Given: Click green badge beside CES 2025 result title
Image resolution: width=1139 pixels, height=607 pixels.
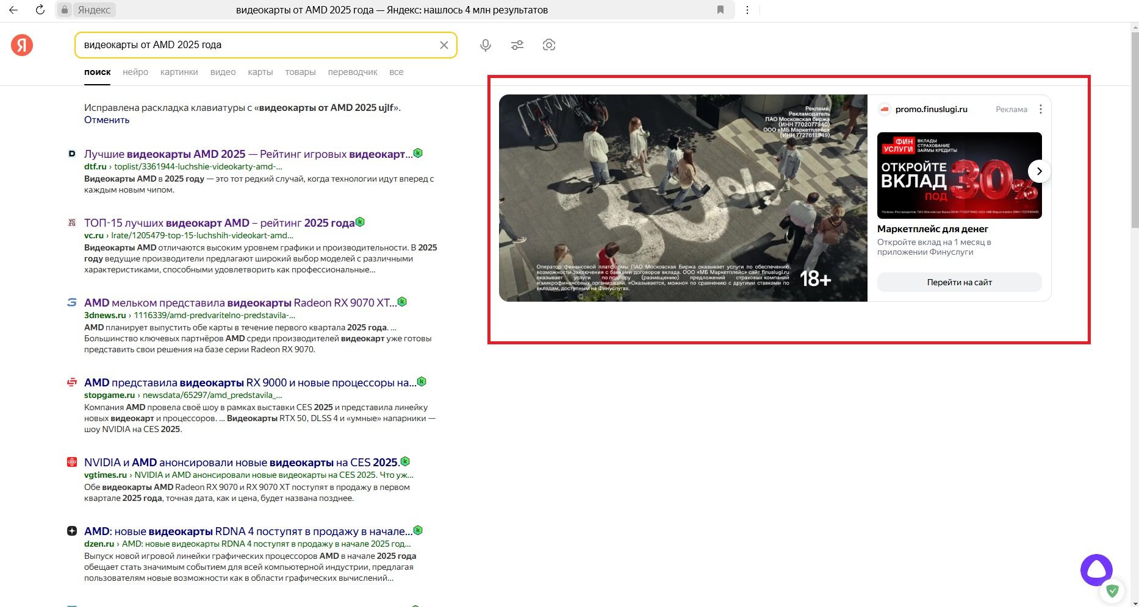Looking at the screenshot, I should (405, 461).
